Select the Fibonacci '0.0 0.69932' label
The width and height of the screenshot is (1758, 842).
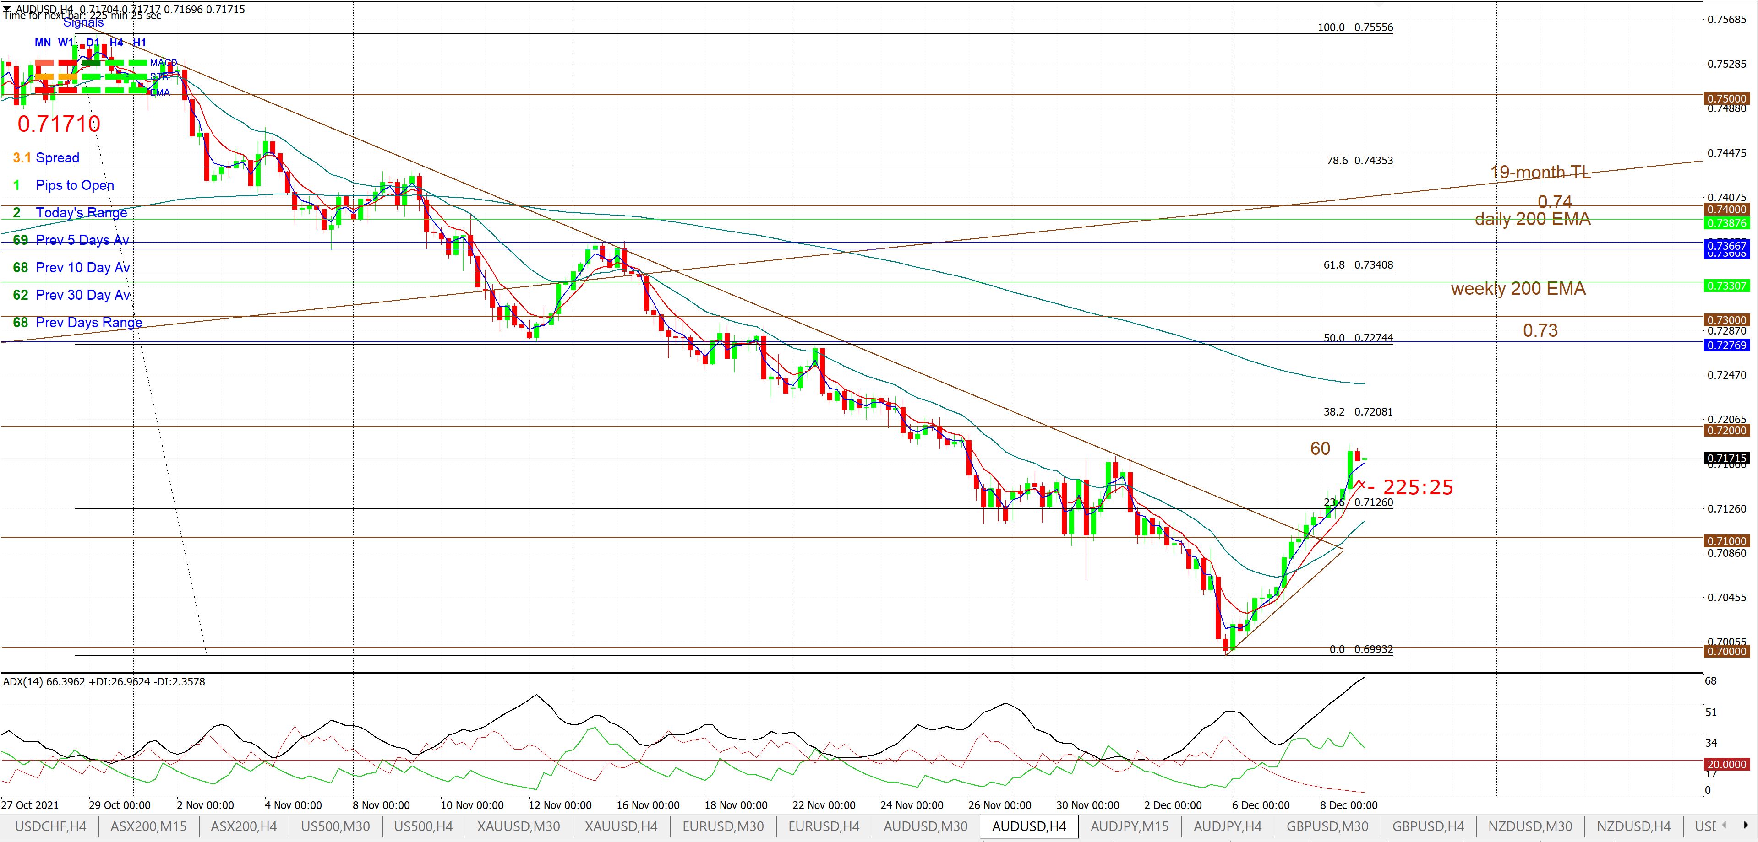(x=1361, y=649)
